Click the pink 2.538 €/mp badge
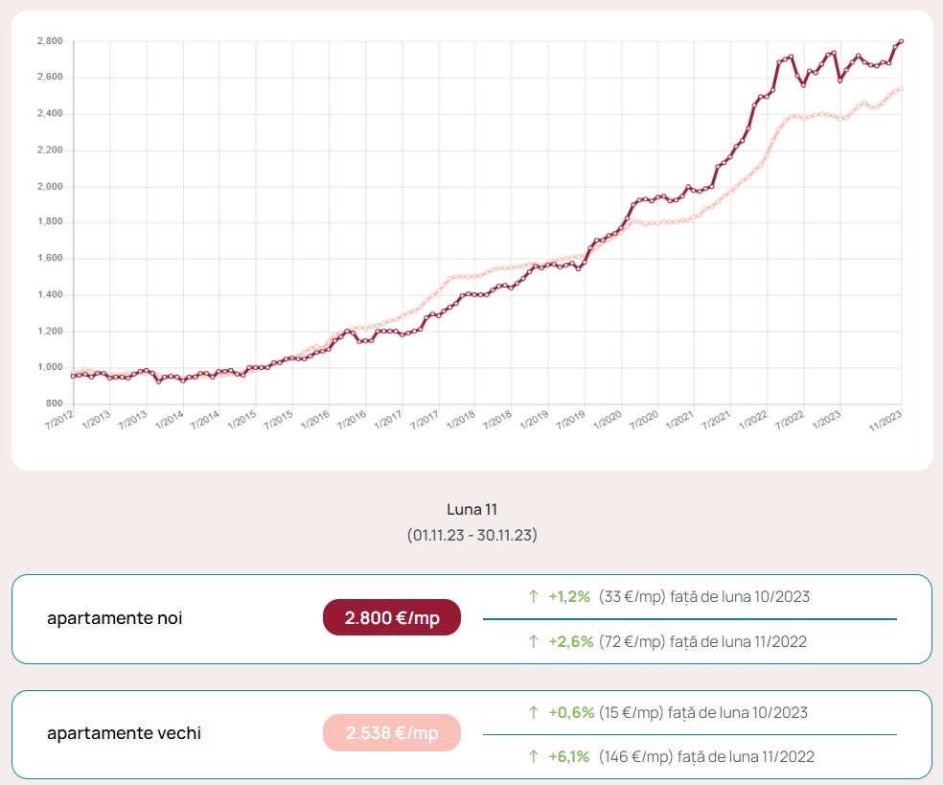Image resolution: width=943 pixels, height=785 pixels. [x=392, y=733]
